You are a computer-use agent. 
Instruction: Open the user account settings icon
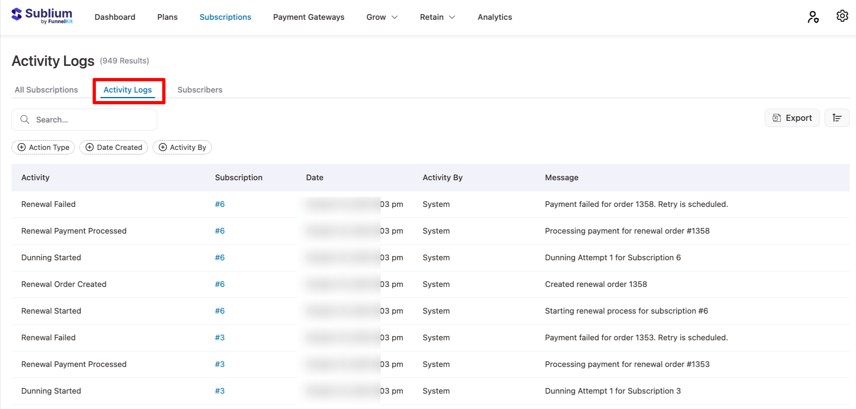click(x=813, y=17)
